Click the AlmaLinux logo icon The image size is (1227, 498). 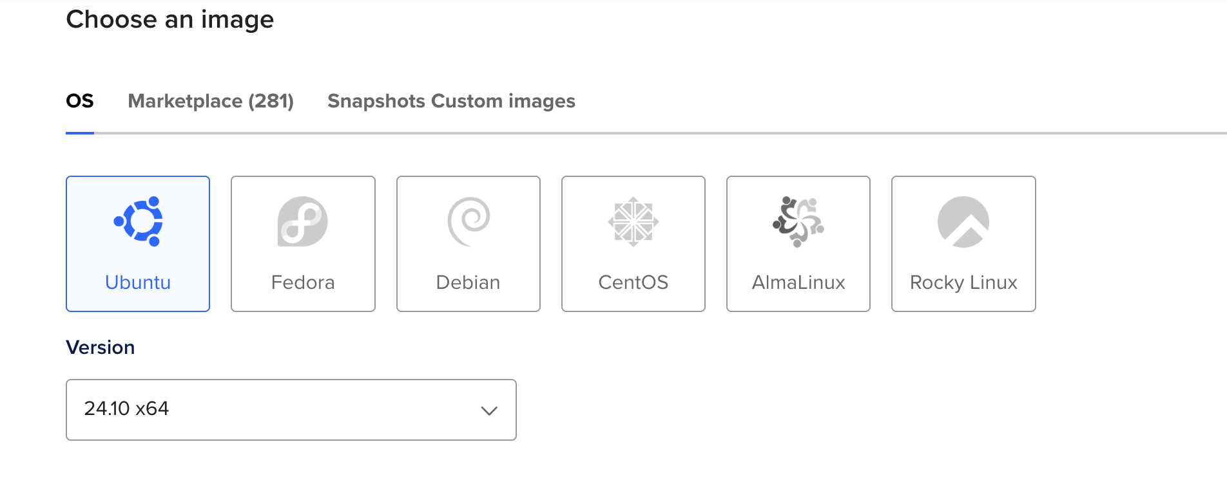pyautogui.click(x=798, y=222)
